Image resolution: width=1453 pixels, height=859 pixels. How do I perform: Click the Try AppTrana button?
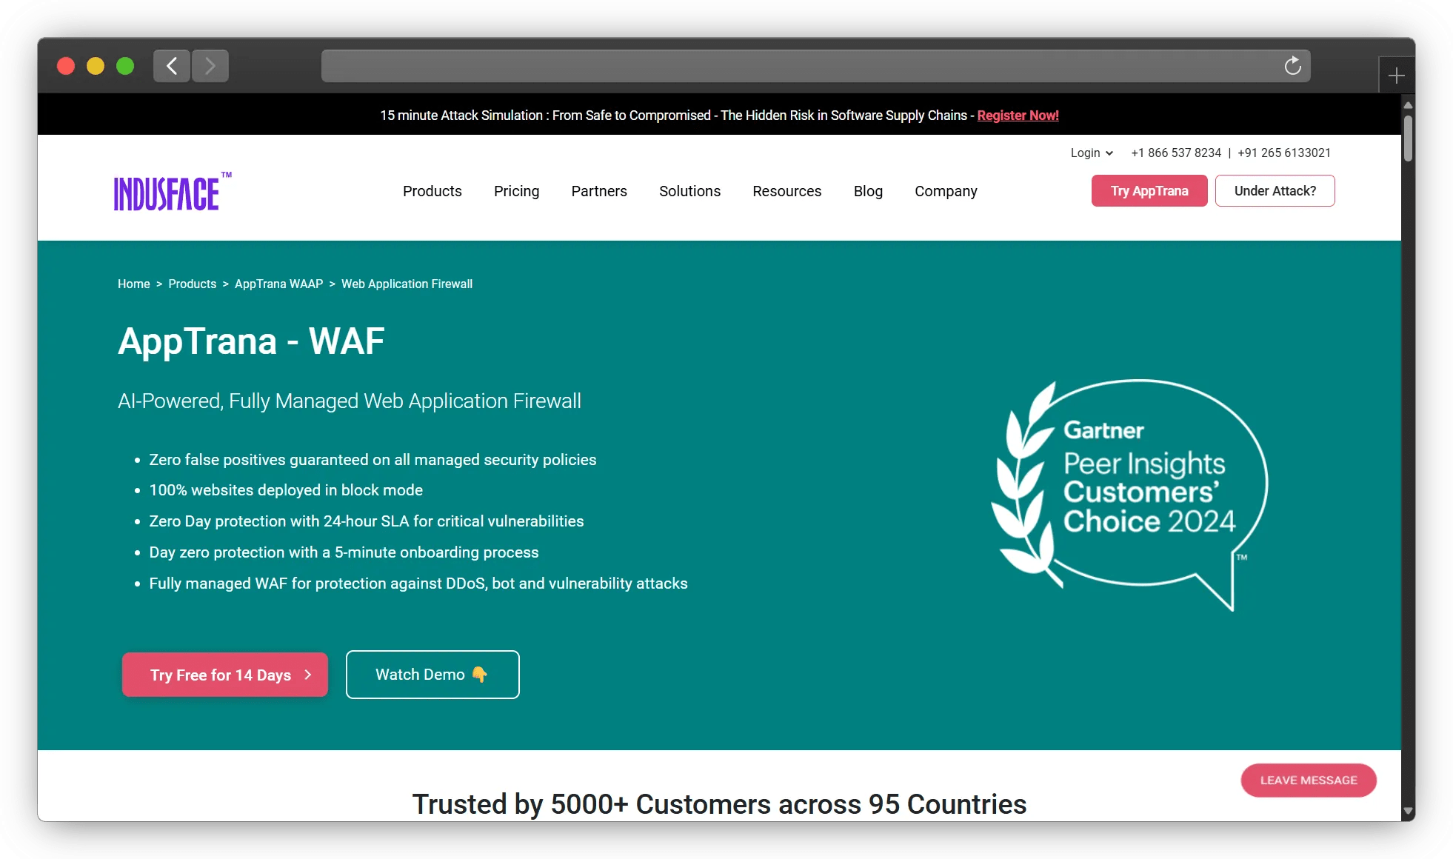click(1149, 191)
